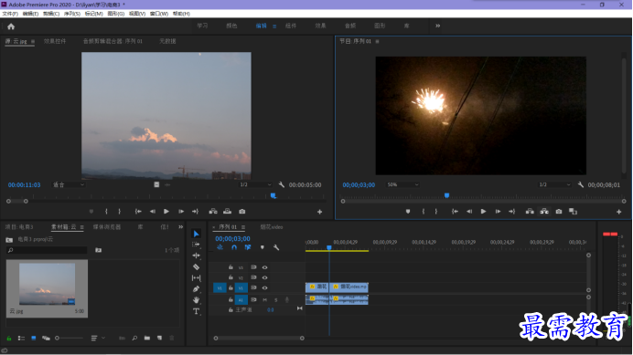
Task: Open Program monitor 50% zoom dropdown
Action: coord(402,184)
